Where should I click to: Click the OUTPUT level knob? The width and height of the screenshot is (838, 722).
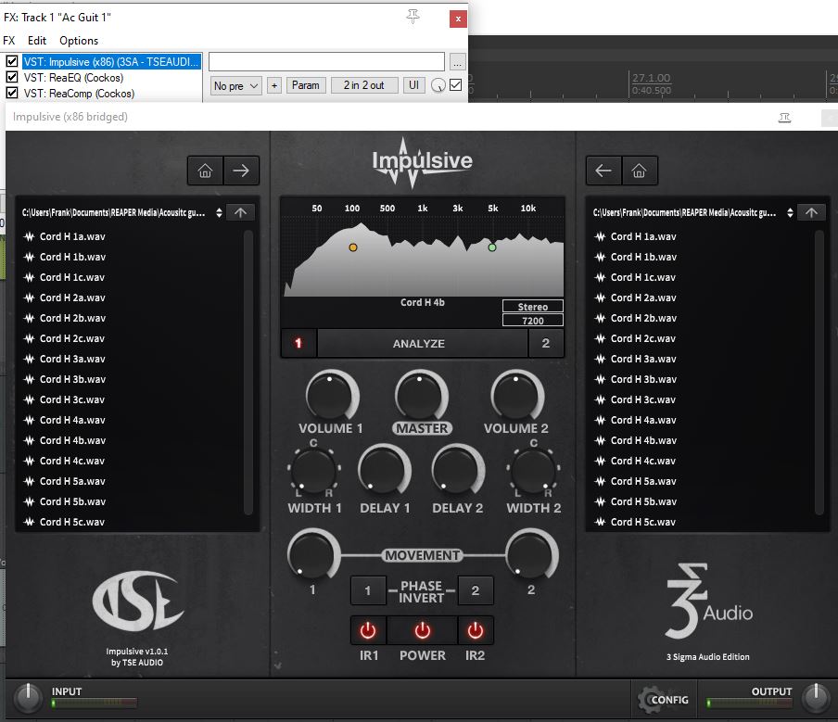[816, 697]
